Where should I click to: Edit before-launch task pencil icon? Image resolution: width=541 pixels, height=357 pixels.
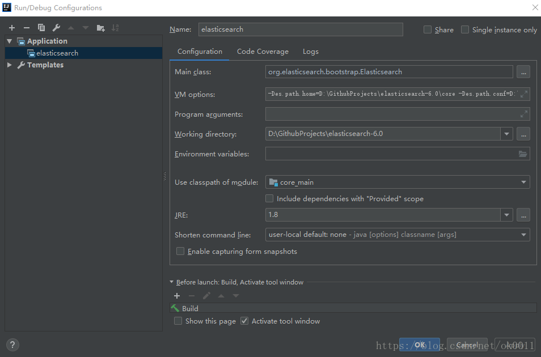(206, 296)
